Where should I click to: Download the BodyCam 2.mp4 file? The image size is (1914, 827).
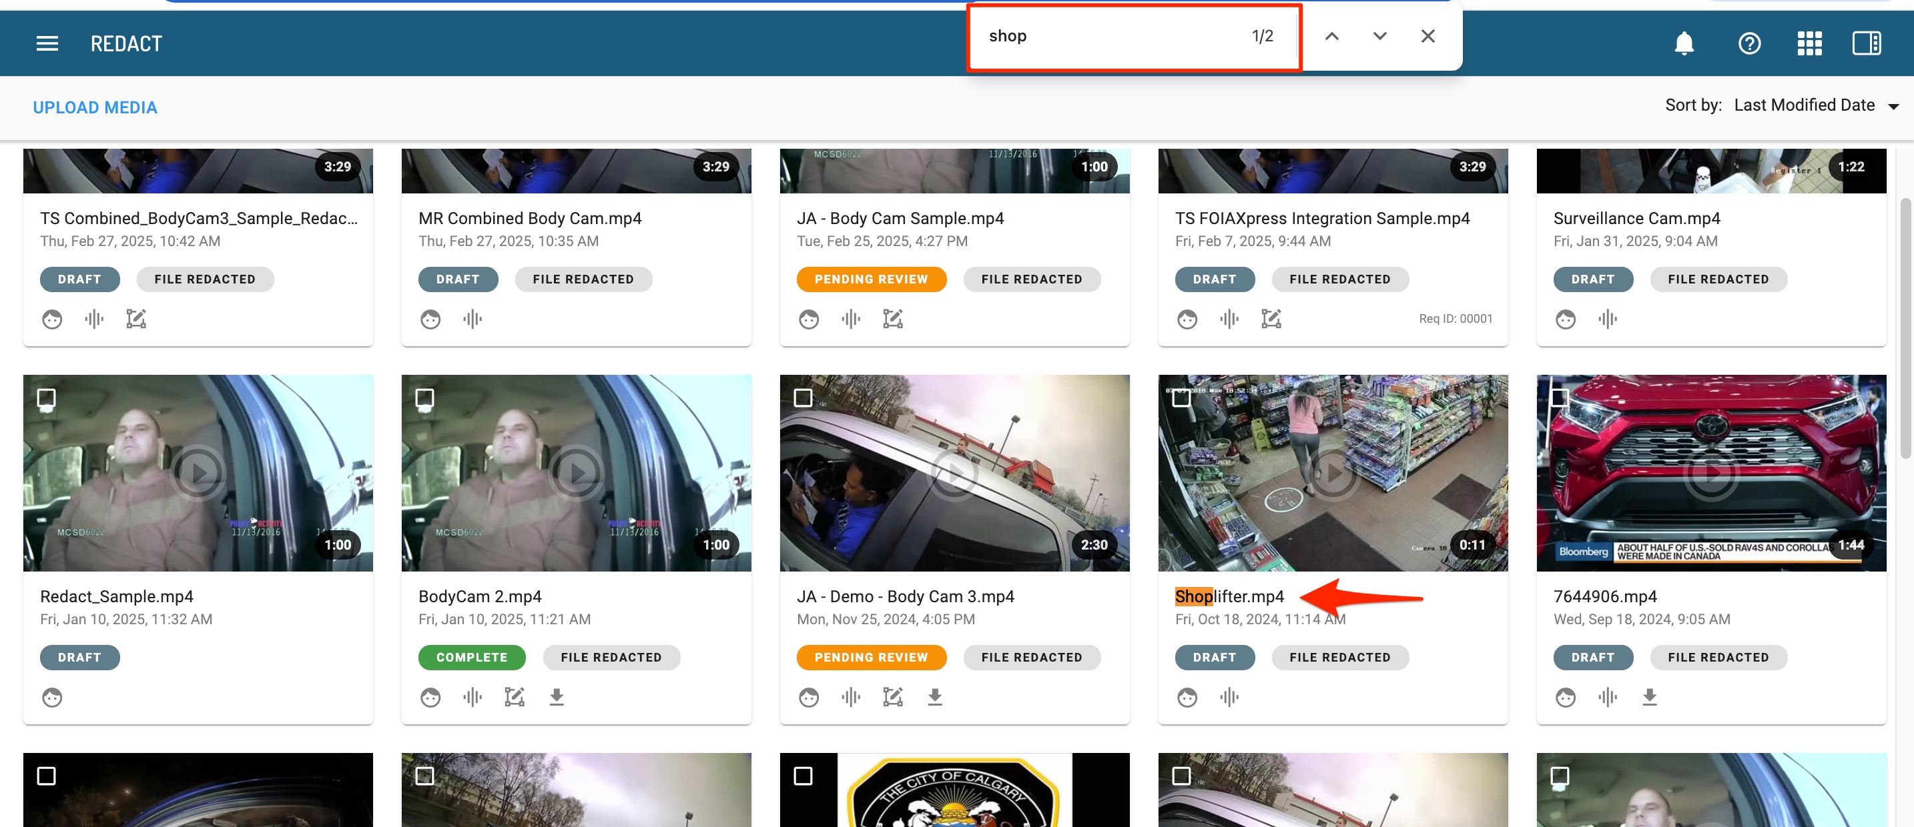[x=556, y=697]
